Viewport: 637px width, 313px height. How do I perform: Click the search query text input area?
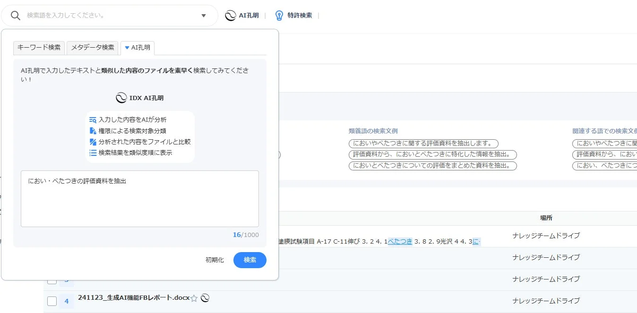click(139, 198)
